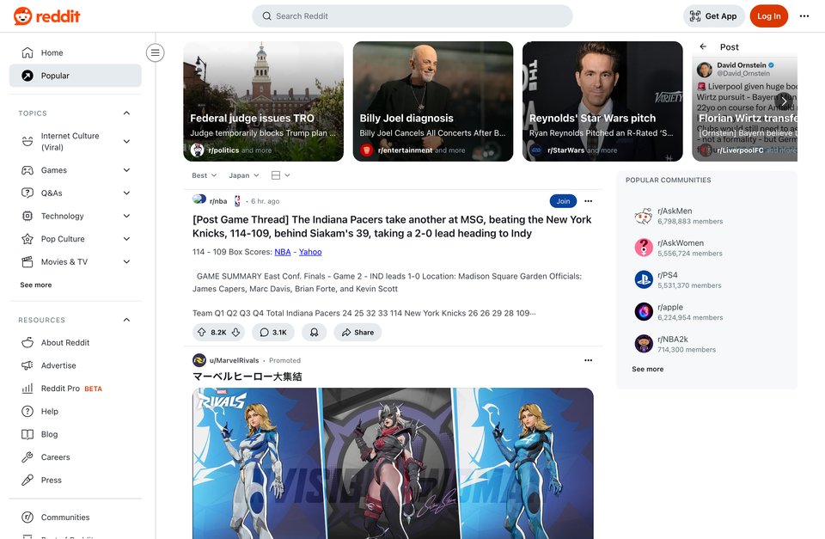Open the NBA box score link

[283, 252]
